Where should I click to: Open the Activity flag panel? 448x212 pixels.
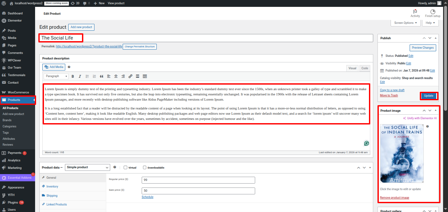click(415, 13)
